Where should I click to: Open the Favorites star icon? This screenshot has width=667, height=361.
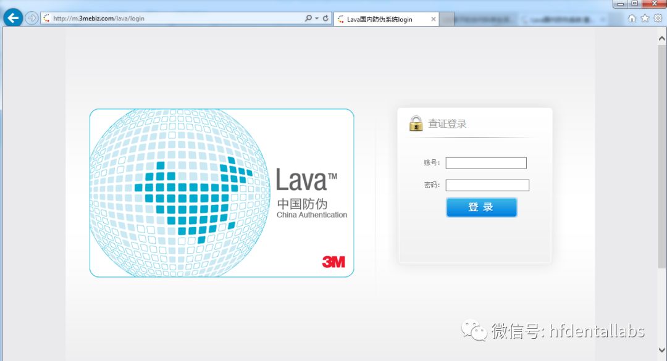coord(645,19)
